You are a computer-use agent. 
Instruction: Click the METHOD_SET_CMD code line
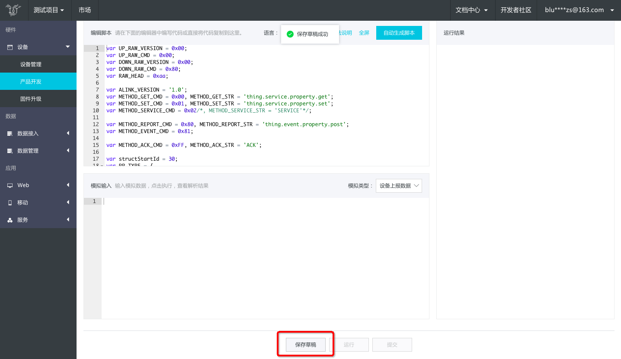click(x=220, y=104)
